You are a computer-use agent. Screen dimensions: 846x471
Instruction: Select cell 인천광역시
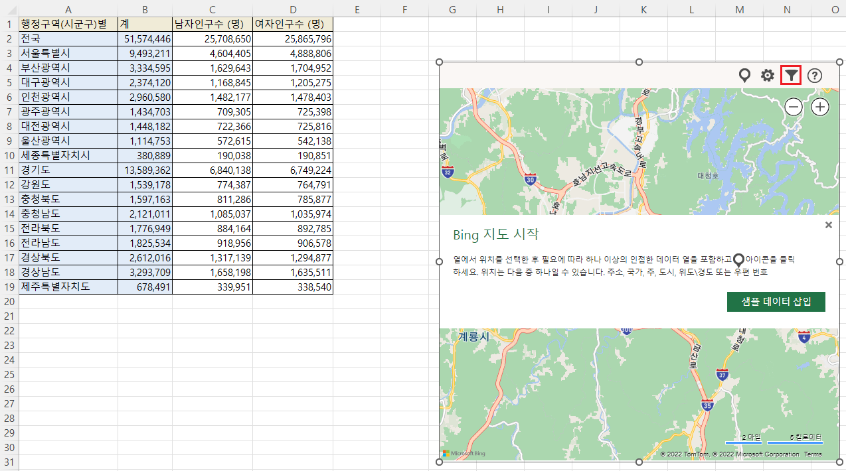pos(68,98)
